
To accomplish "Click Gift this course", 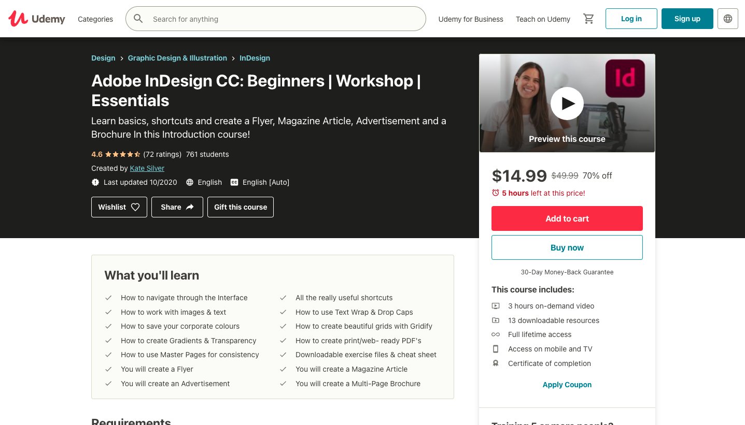I will [x=241, y=207].
